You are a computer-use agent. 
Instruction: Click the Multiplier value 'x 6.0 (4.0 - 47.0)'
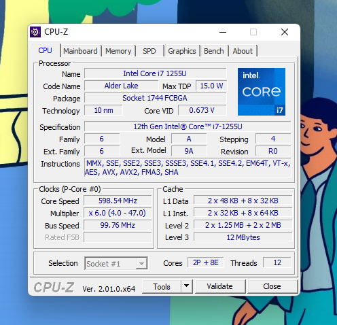click(118, 213)
